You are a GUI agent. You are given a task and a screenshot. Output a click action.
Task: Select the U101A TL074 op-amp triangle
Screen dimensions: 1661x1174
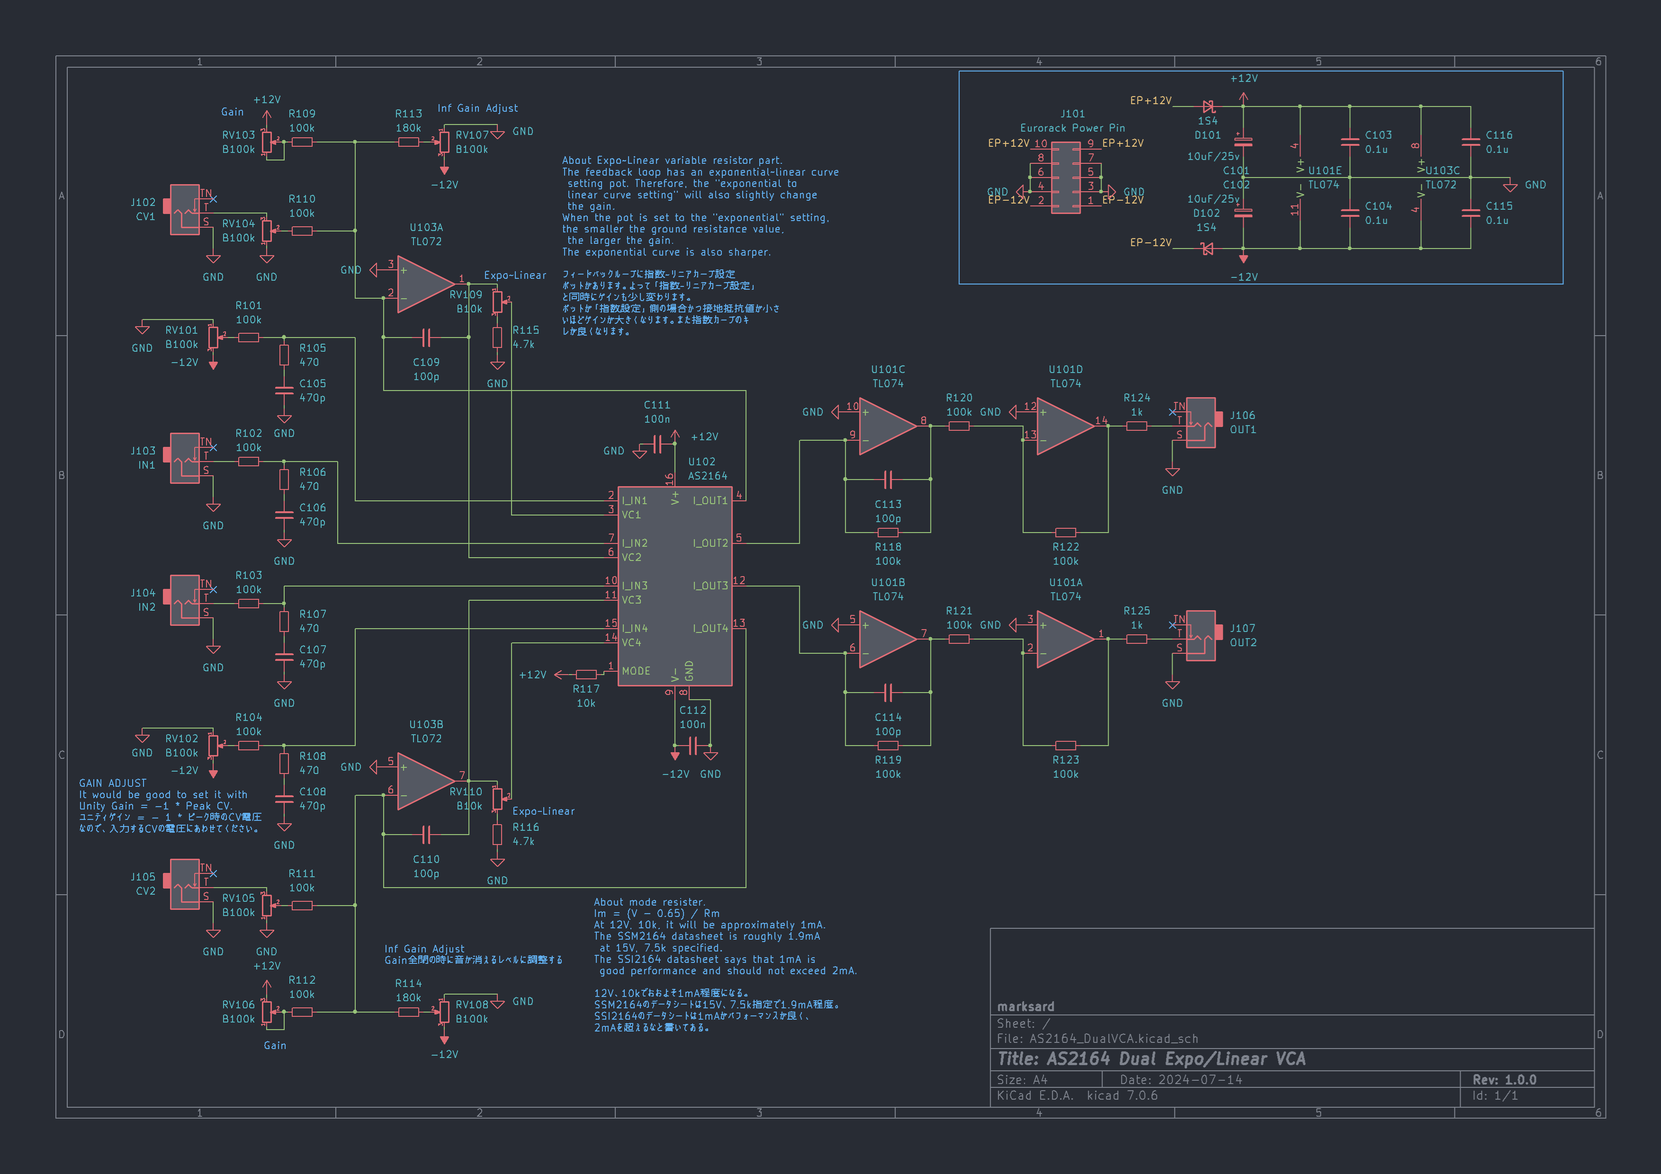coord(1066,639)
